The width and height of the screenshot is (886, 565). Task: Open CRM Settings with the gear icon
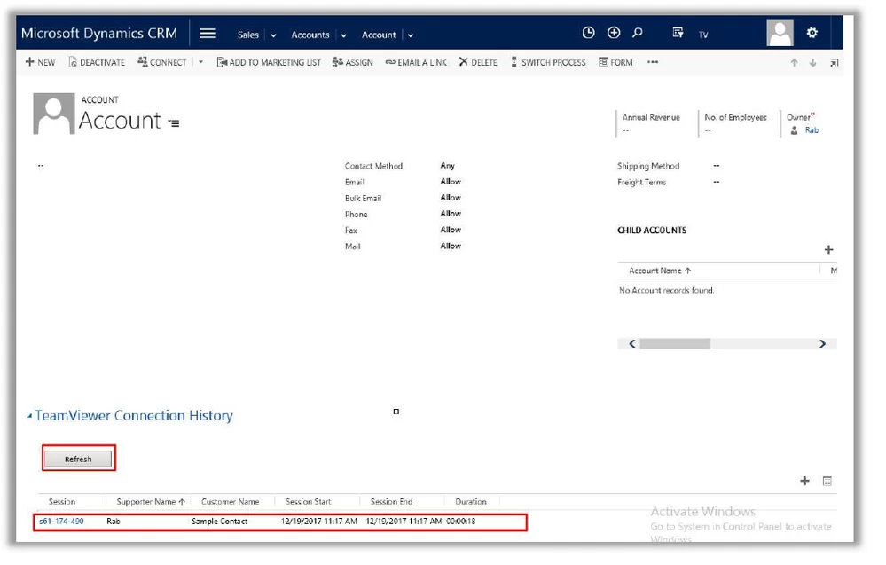pos(812,33)
